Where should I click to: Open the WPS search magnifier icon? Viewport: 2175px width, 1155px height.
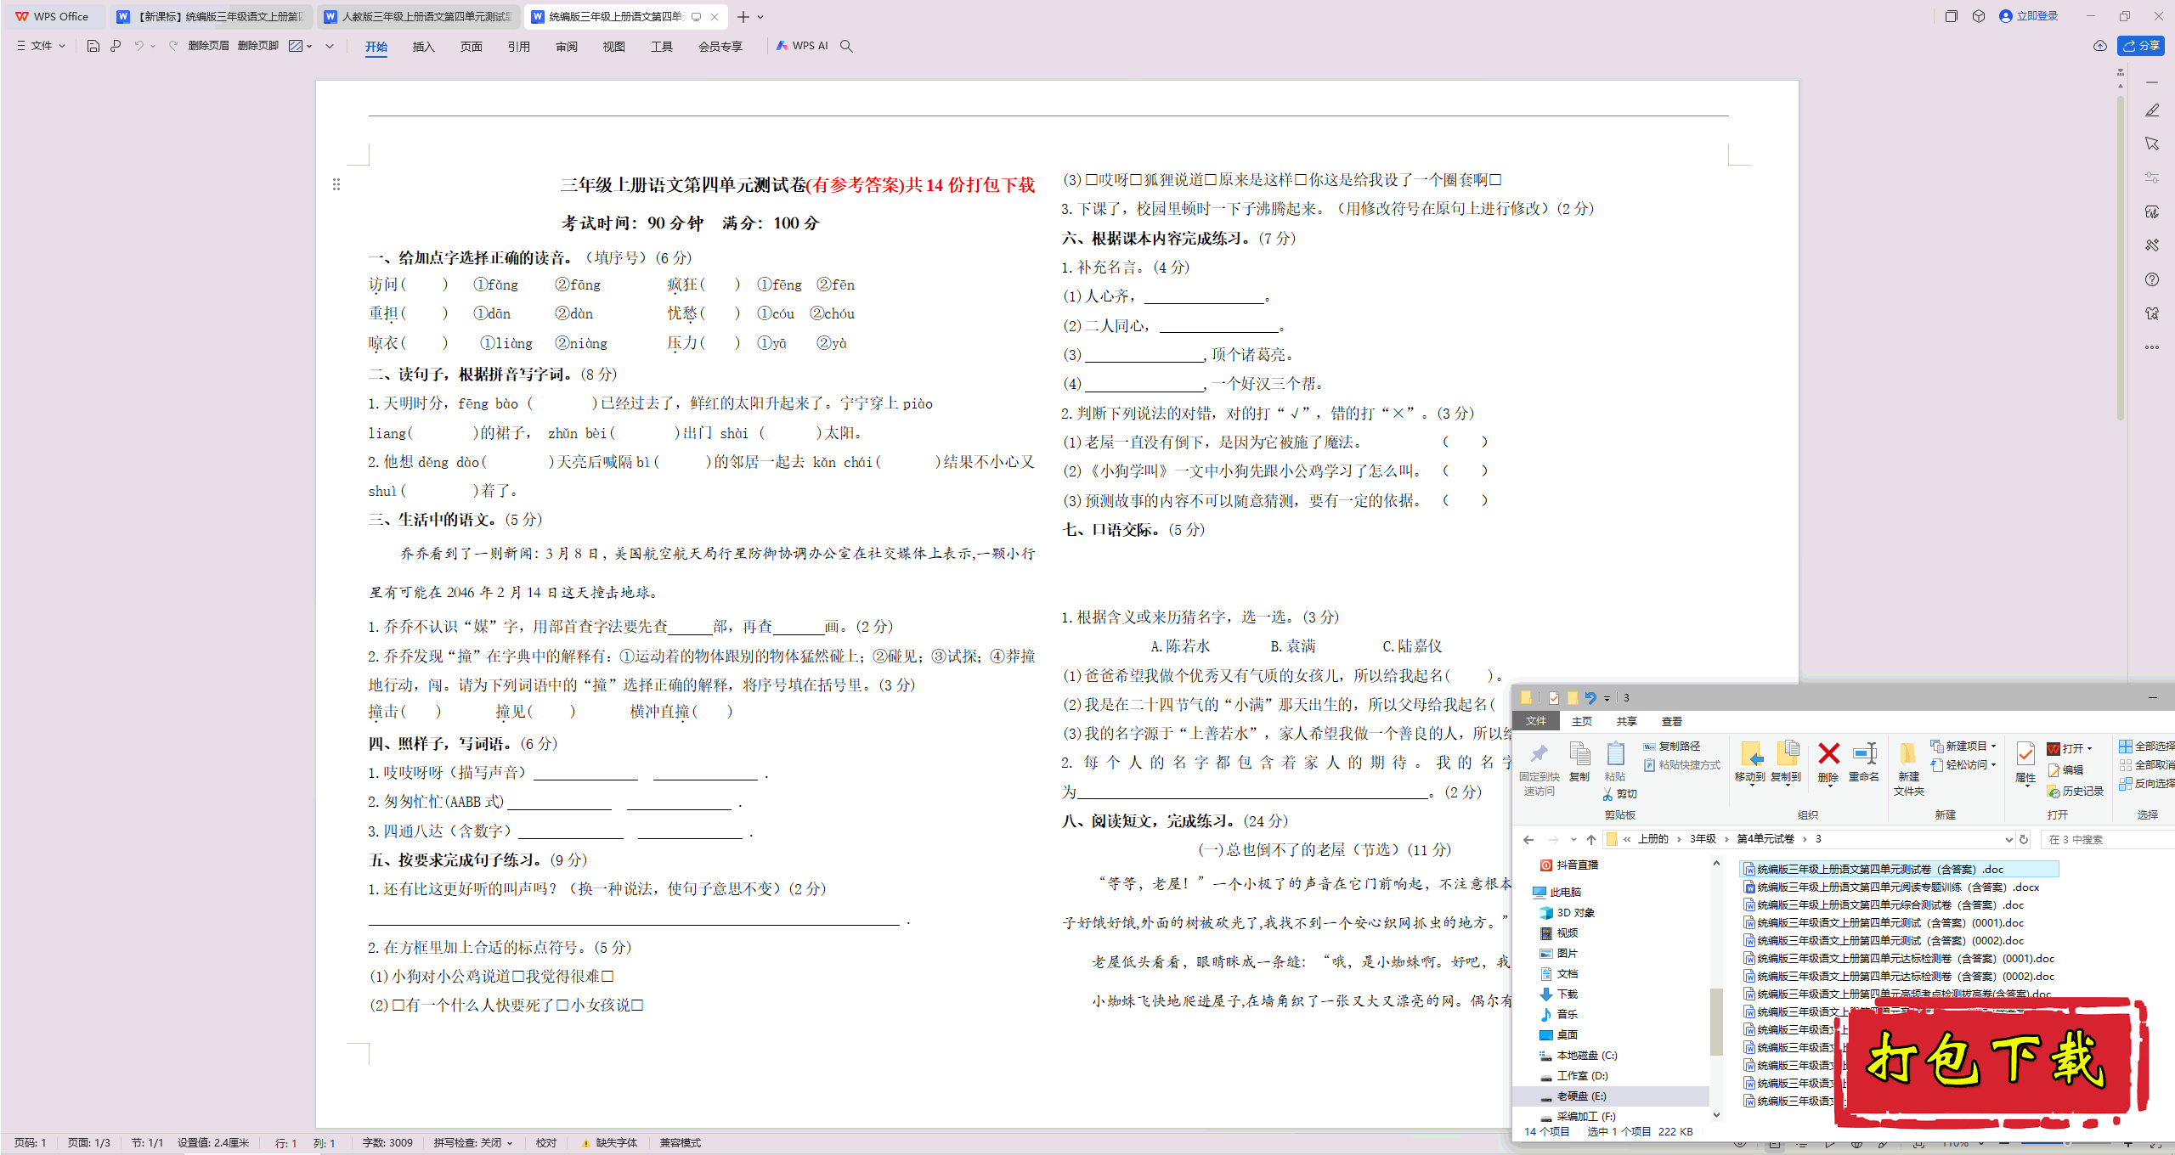click(x=846, y=46)
